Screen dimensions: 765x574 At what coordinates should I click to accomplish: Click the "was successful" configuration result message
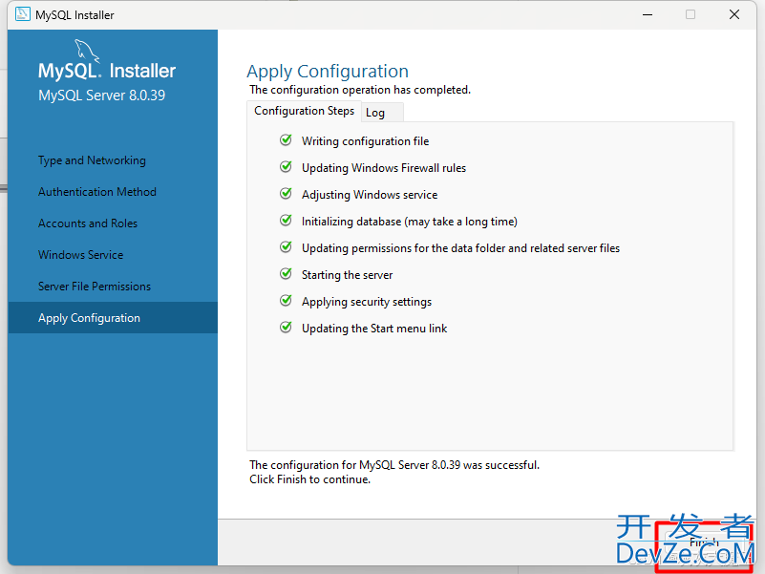pos(394,465)
